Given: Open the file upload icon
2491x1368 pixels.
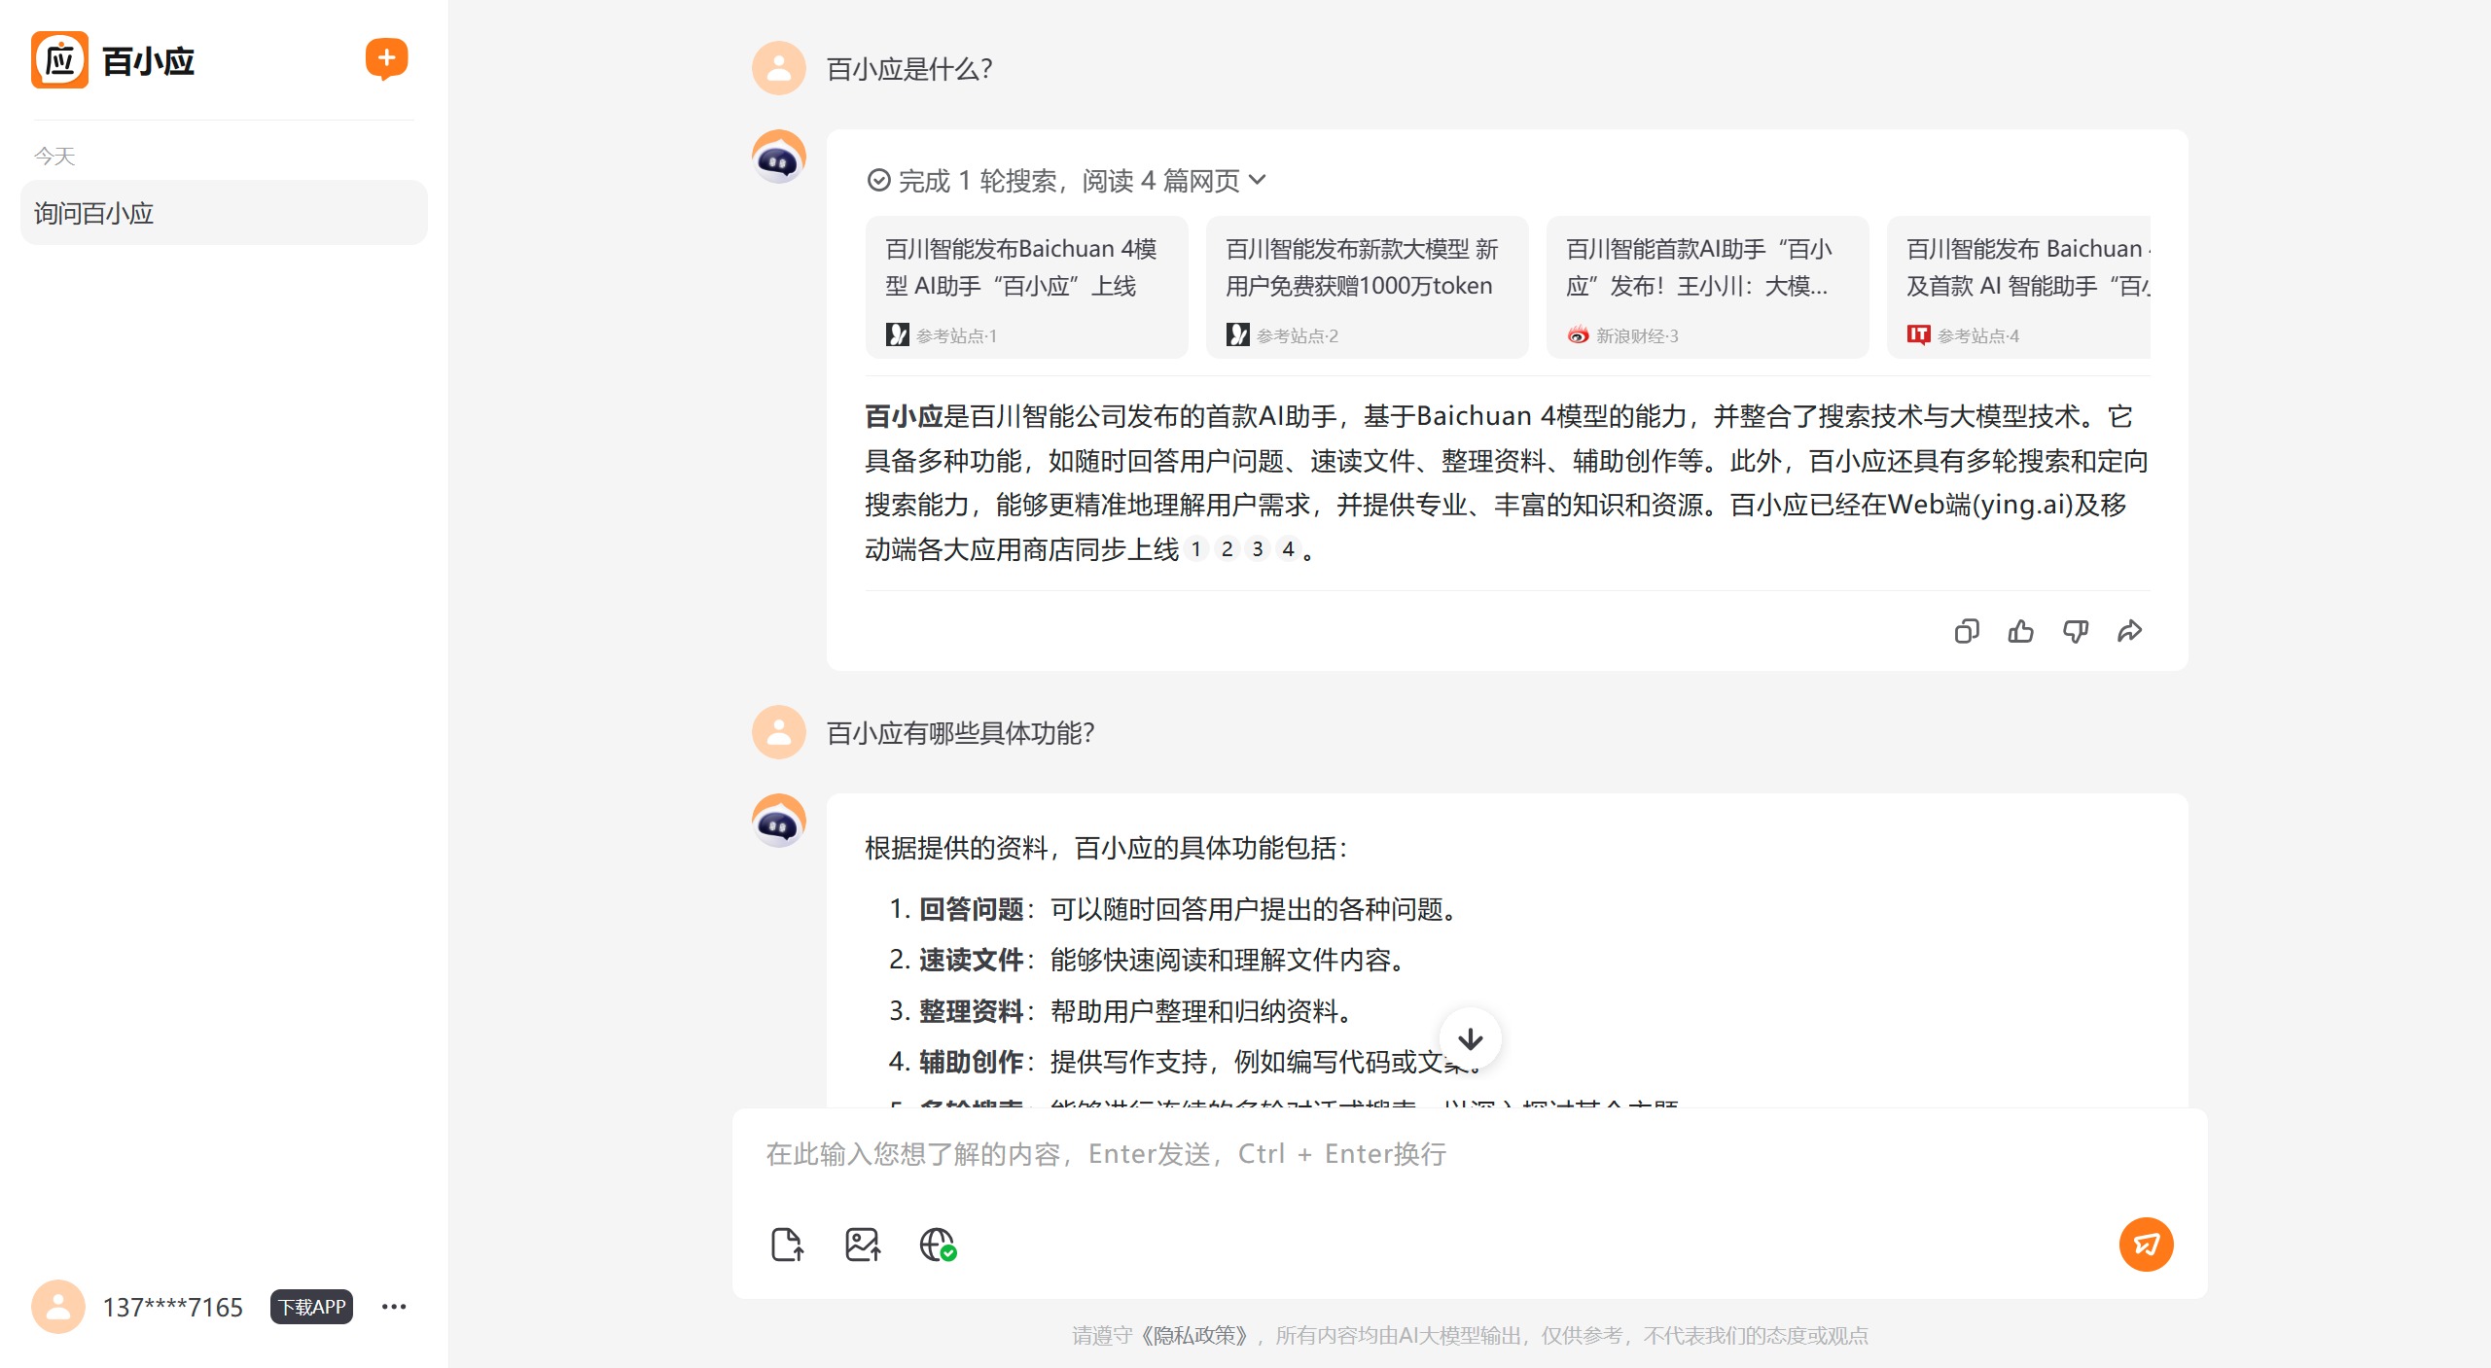Looking at the screenshot, I should (x=787, y=1244).
